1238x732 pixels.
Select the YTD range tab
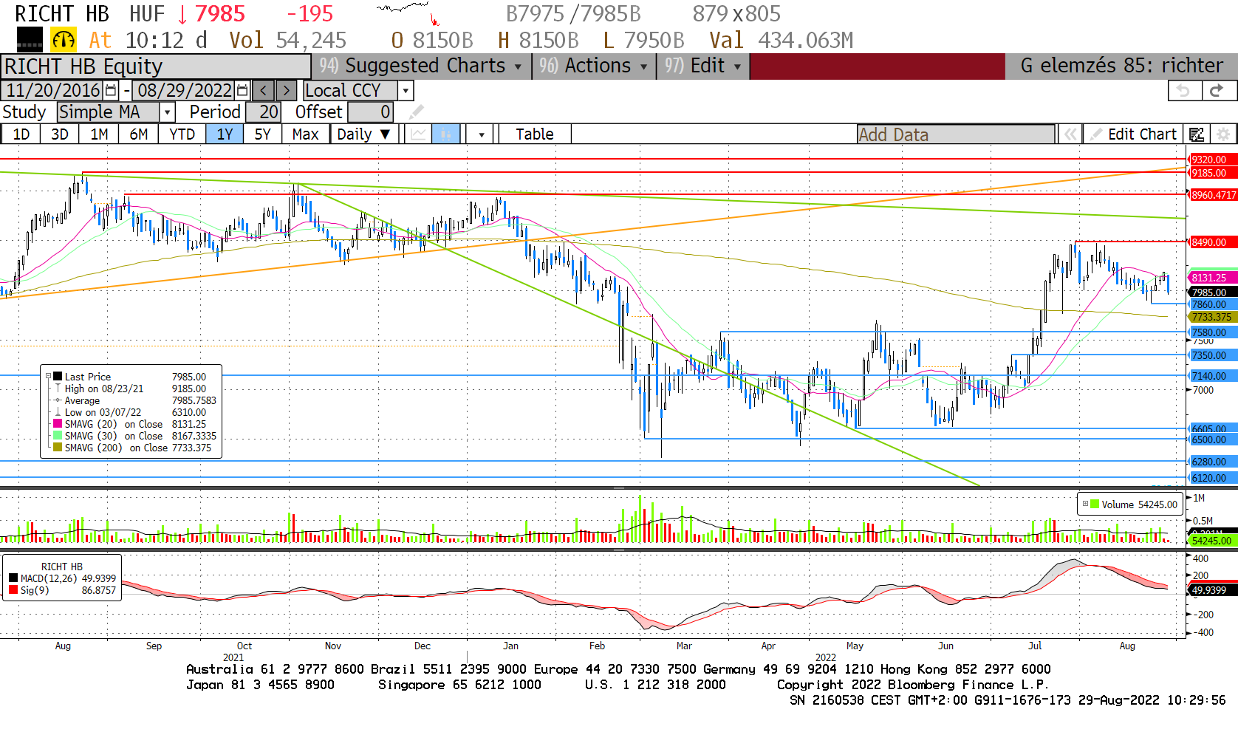pos(182,134)
